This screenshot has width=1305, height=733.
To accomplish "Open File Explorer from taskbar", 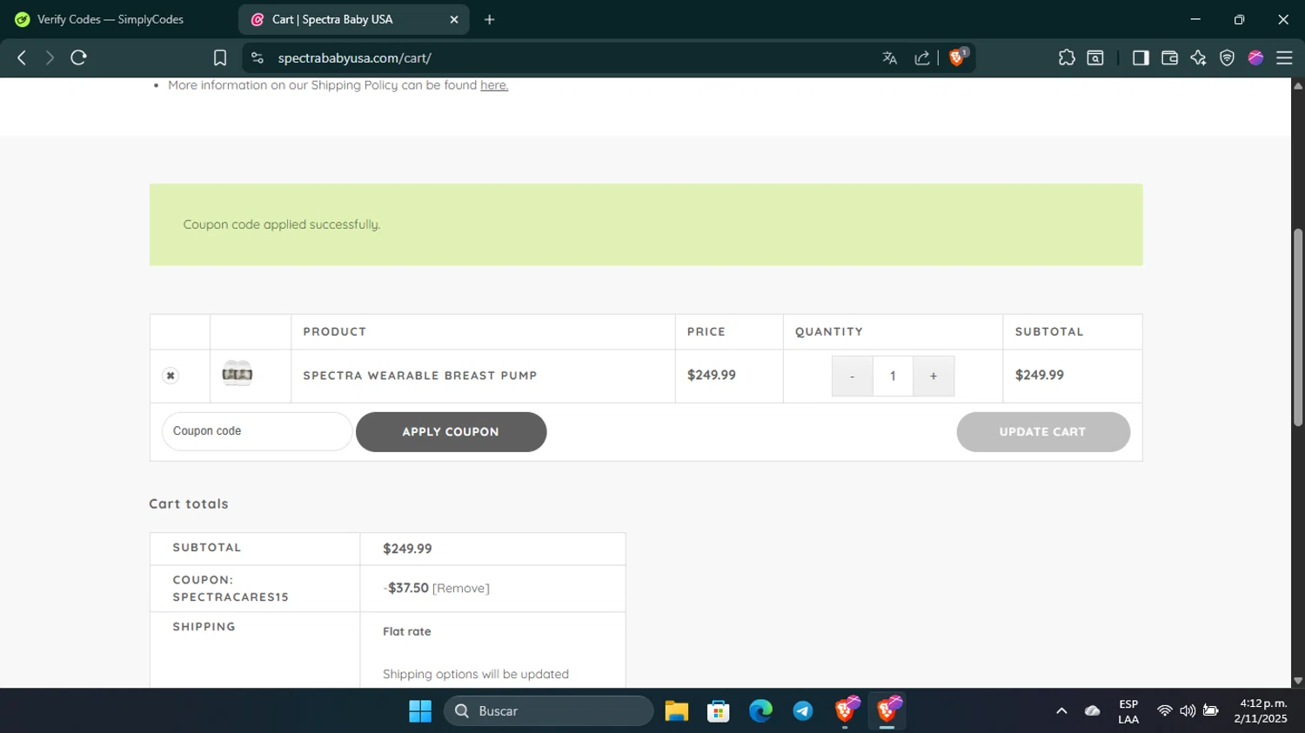I will [x=677, y=711].
